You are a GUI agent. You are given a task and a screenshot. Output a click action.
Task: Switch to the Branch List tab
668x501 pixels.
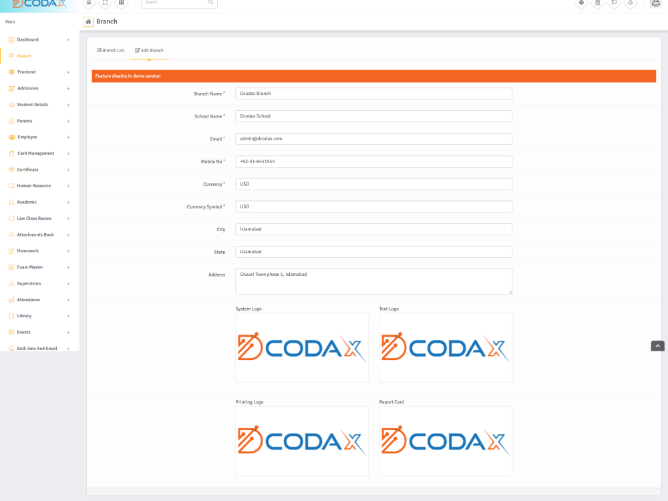pos(110,50)
